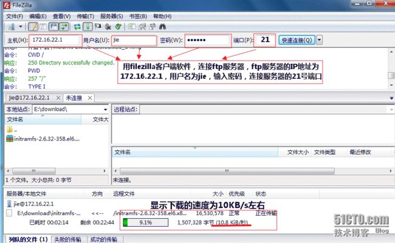Click host field showing 172.16.22.1
The height and width of the screenshot is (243, 395).
point(55,40)
